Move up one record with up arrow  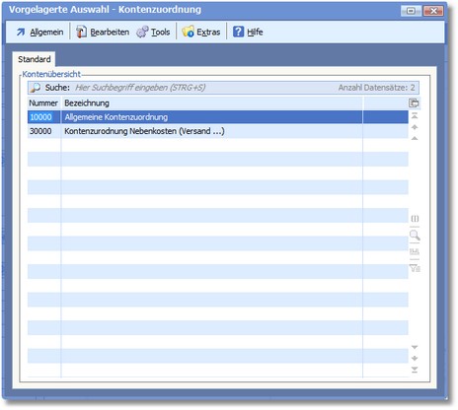415,127
